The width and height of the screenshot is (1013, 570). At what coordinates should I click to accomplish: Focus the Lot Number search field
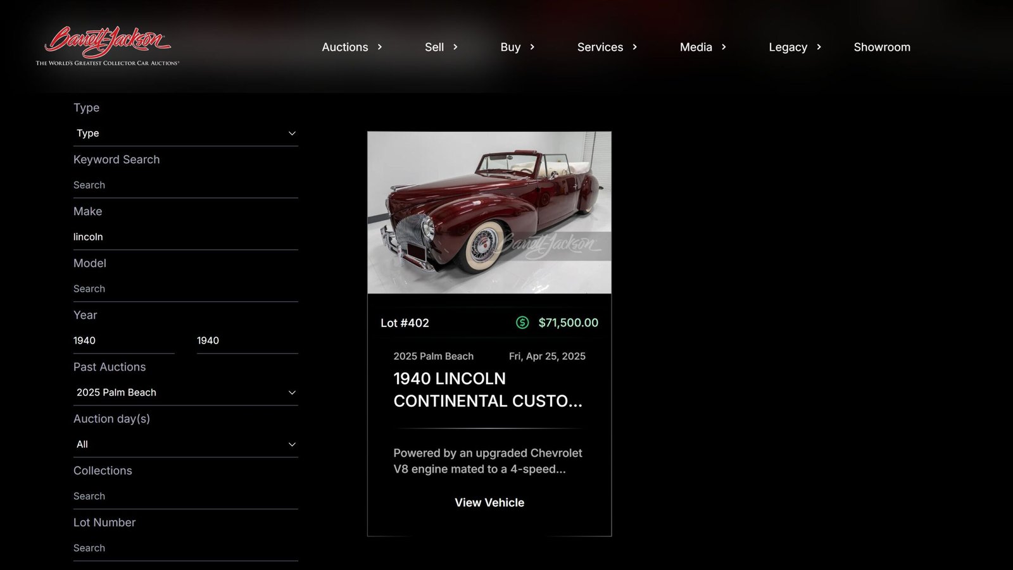(x=186, y=548)
